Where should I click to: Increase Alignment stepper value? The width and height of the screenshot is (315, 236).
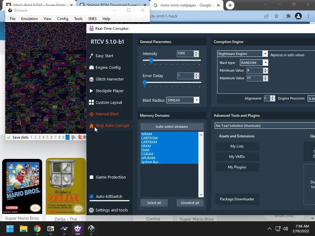click(273, 97)
